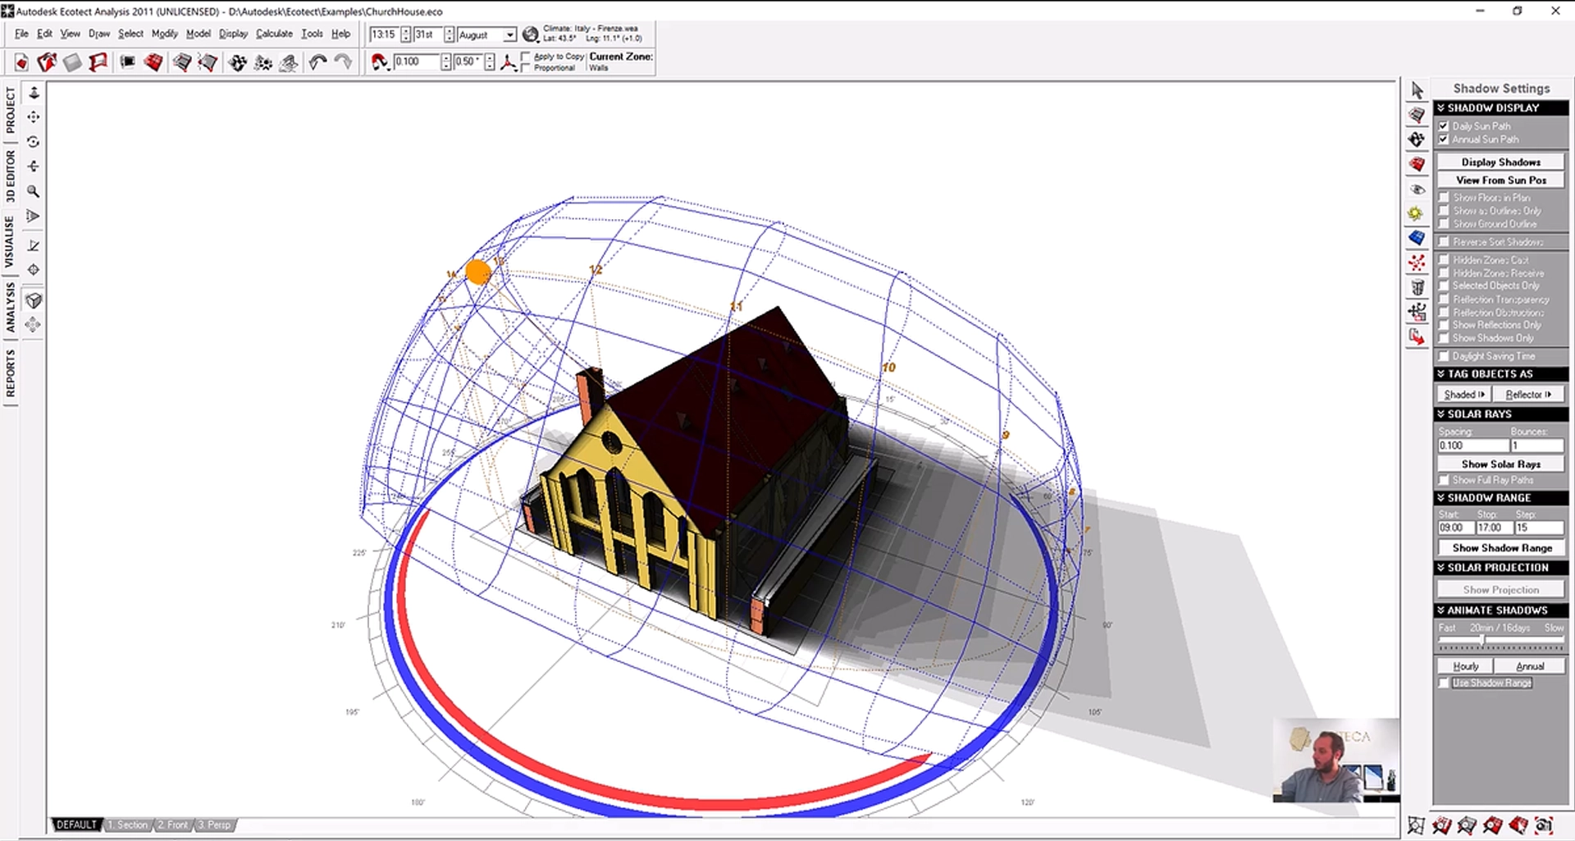Click the New model icon in toolbar
Image resolution: width=1575 pixels, height=841 pixels.
click(21, 62)
